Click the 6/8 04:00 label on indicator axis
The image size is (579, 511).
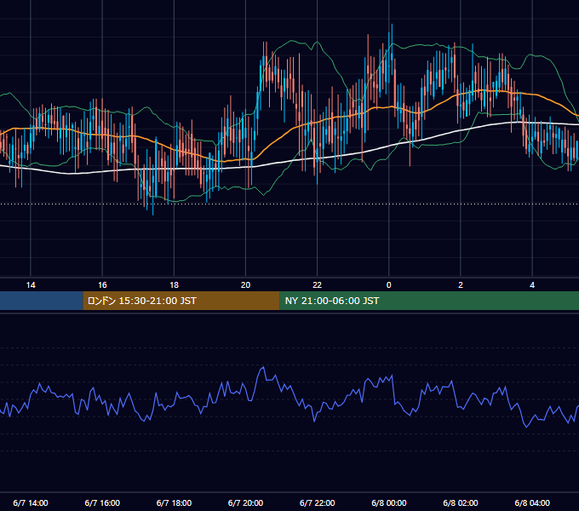(532, 502)
